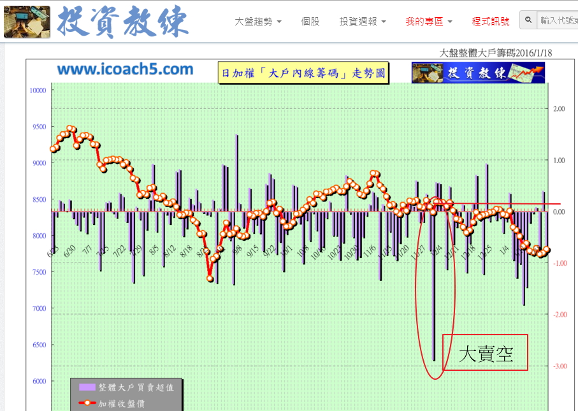Click the last red price marker at right end
This screenshot has width=578, height=411.
pos(547,250)
